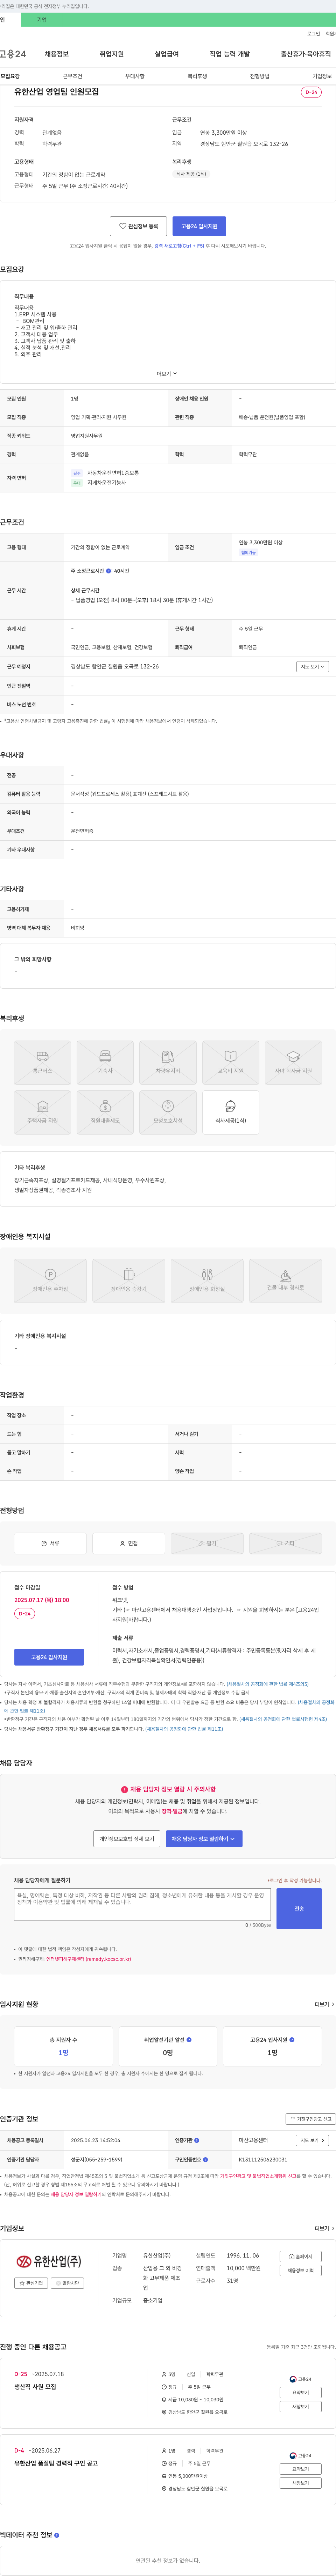Click the 고용24 입사지원 button under deadline
The width and height of the screenshot is (336, 2576).
coord(49,1657)
